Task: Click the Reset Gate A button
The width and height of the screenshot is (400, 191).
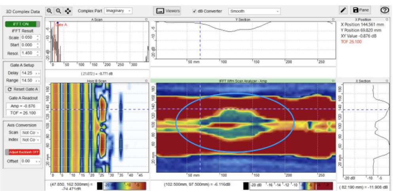Action: click(x=23, y=89)
